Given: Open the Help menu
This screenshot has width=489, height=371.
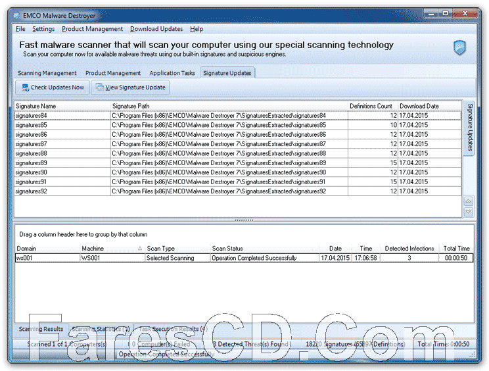Looking at the screenshot, I should [x=197, y=29].
